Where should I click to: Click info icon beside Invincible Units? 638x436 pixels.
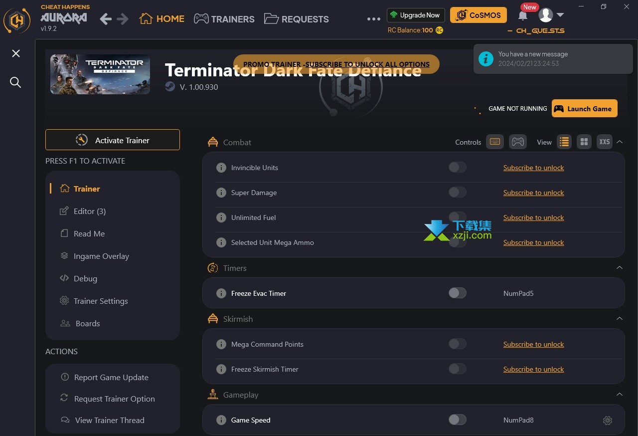tap(221, 168)
